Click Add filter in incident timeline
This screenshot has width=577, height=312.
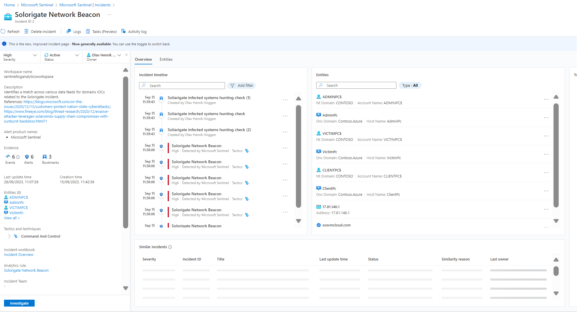242,85
